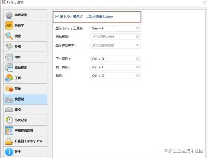Click the 菜单 folder-heart icon
Screen dimensions: 208x158
click(9, 89)
